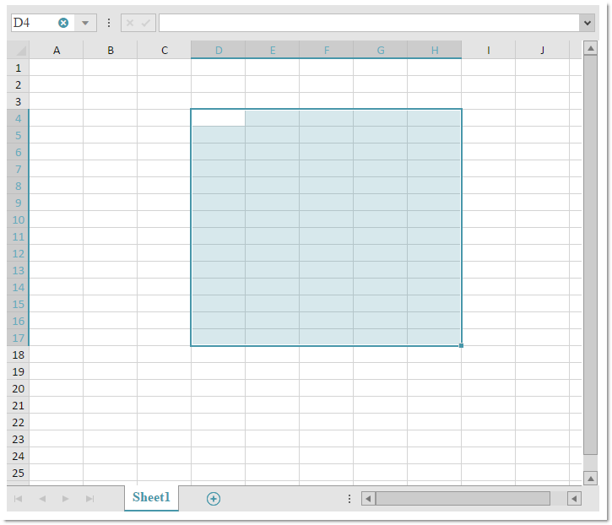Click the Confirm entry checkmark icon

[x=146, y=23]
